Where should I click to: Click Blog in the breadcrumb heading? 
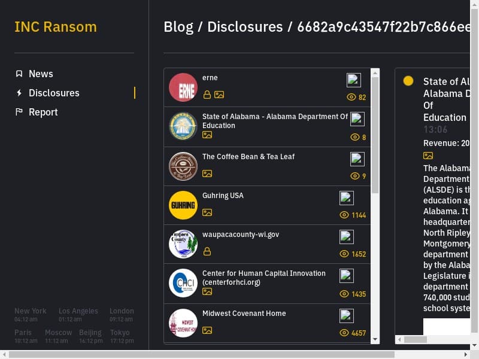pyautogui.click(x=178, y=27)
